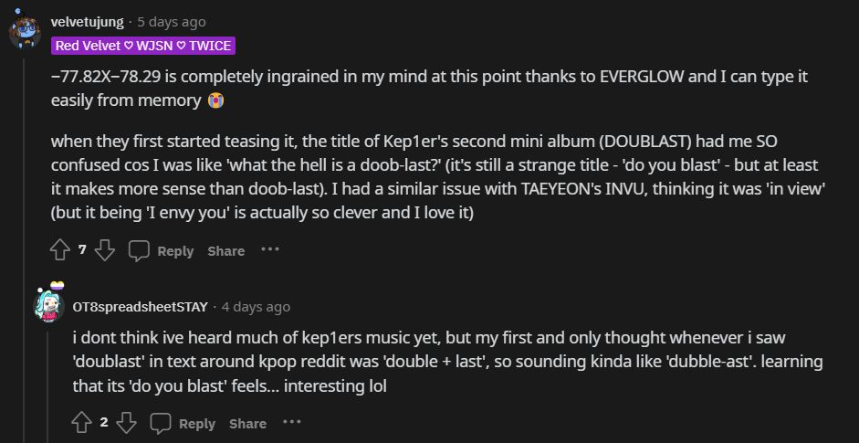Reply to velvetujung's comment

(x=162, y=250)
